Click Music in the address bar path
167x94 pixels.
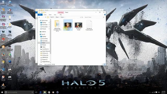[57, 17]
